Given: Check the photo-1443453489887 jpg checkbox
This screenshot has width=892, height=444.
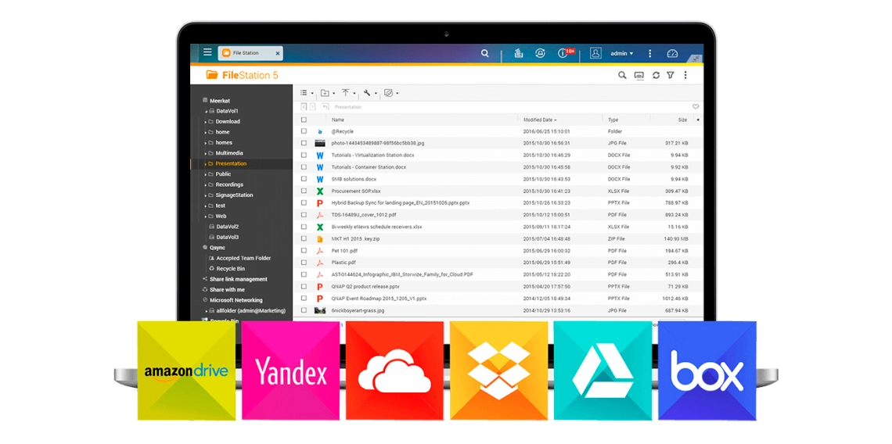Looking at the screenshot, I should 304,143.
